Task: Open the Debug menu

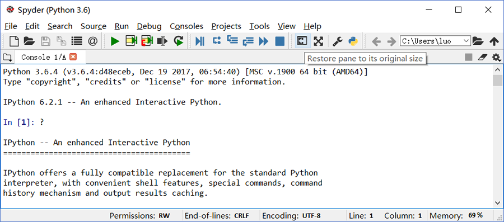Action: click(x=149, y=26)
